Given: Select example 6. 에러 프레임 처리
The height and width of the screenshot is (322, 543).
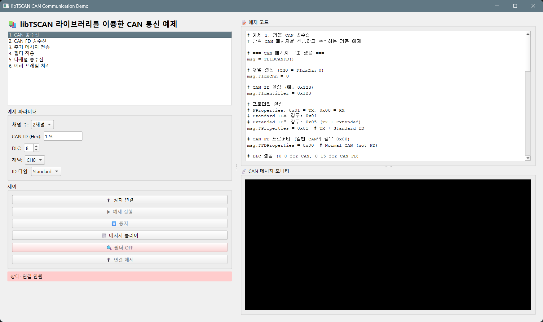Looking at the screenshot, I should click(120, 66).
